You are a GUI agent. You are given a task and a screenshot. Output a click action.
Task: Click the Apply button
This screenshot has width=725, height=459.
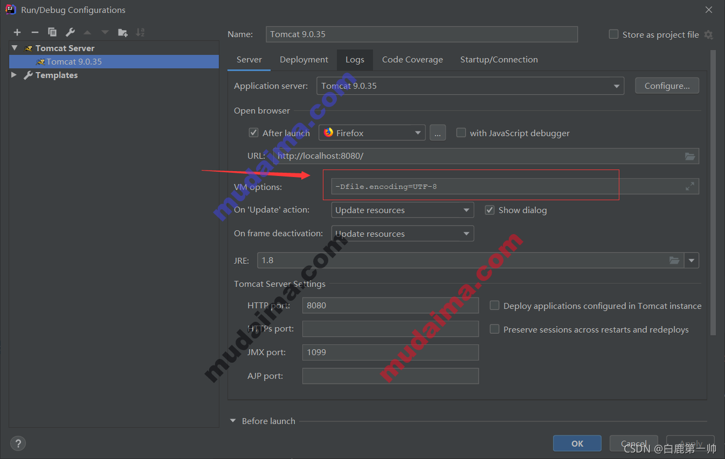pyautogui.click(x=691, y=443)
